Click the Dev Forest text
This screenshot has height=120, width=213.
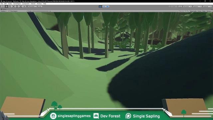coord(110,116)
